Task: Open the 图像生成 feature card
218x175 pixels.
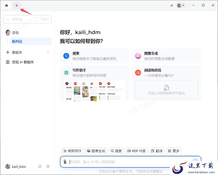Action: coord(166,56)
